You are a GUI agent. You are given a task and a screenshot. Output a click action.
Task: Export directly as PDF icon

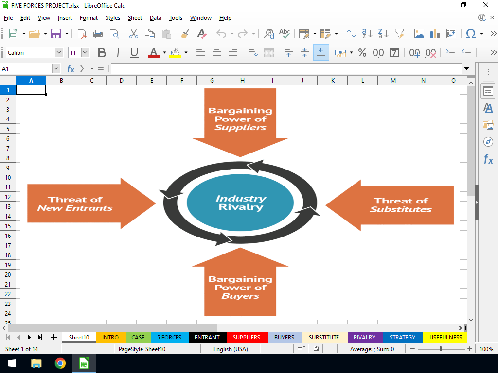82,34
